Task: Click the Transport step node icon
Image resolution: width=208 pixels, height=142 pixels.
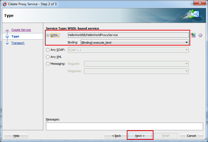Action: click(x=7, y=43)
